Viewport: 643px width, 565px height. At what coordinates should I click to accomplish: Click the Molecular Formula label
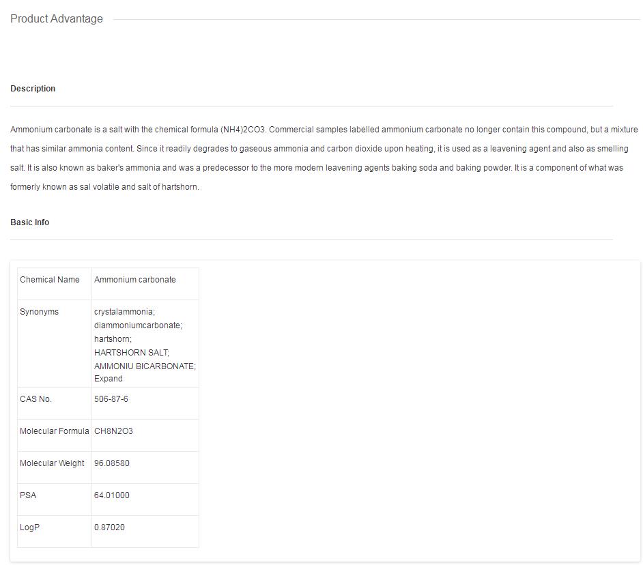(x=55, y=431)
